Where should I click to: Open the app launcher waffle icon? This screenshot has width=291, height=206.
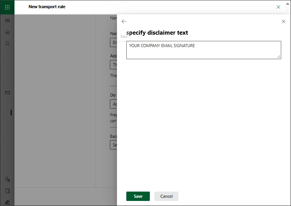(x=7, y=7)
